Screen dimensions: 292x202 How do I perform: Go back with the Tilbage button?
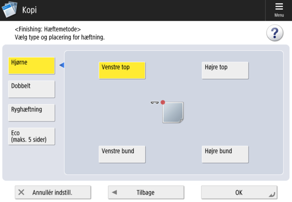point(146,192)
